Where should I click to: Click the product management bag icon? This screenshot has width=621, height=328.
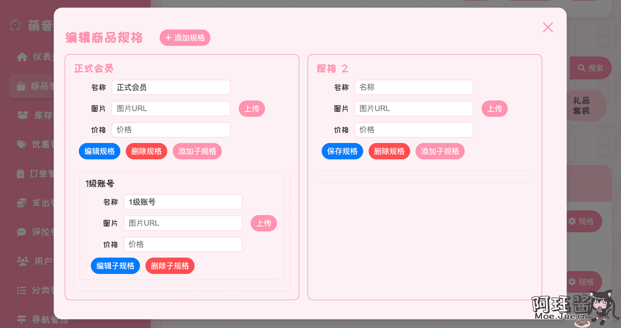point(21,86)
